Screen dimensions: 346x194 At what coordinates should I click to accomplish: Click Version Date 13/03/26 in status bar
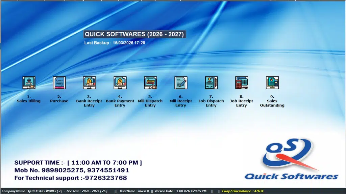pos(180,191)
